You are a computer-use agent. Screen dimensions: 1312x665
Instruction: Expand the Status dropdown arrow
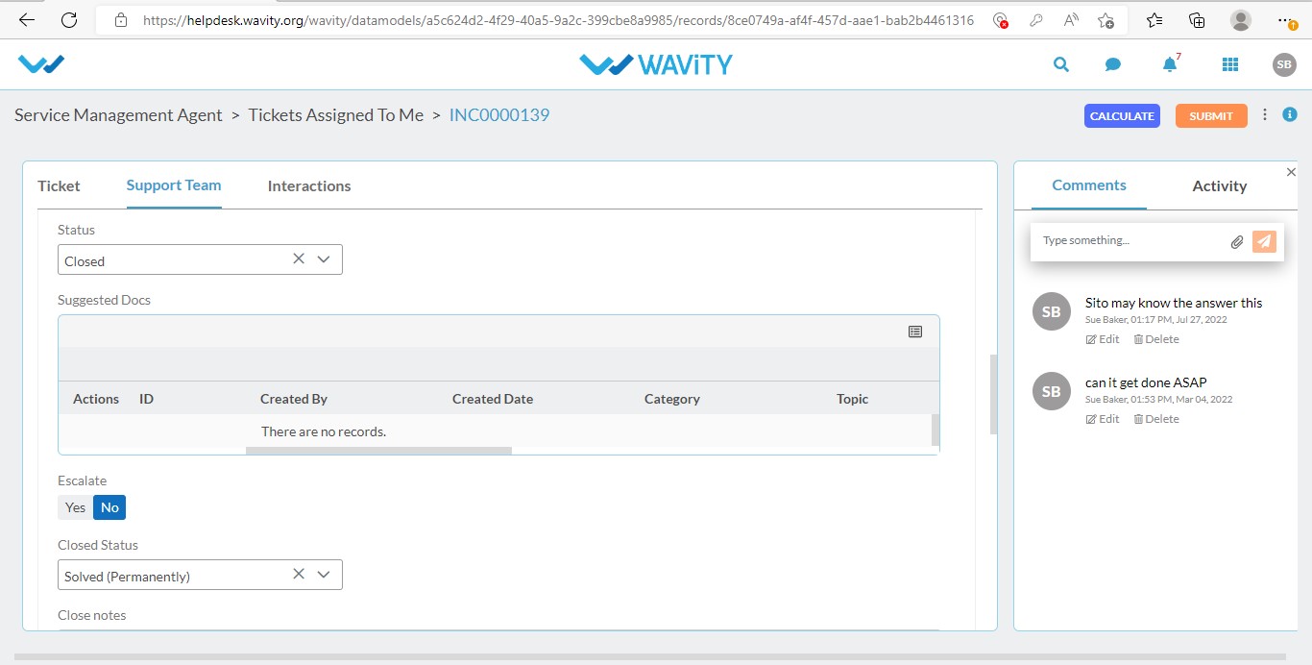pos(324,259)
